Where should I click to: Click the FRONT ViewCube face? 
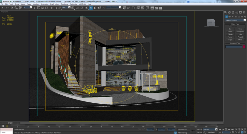211,23
